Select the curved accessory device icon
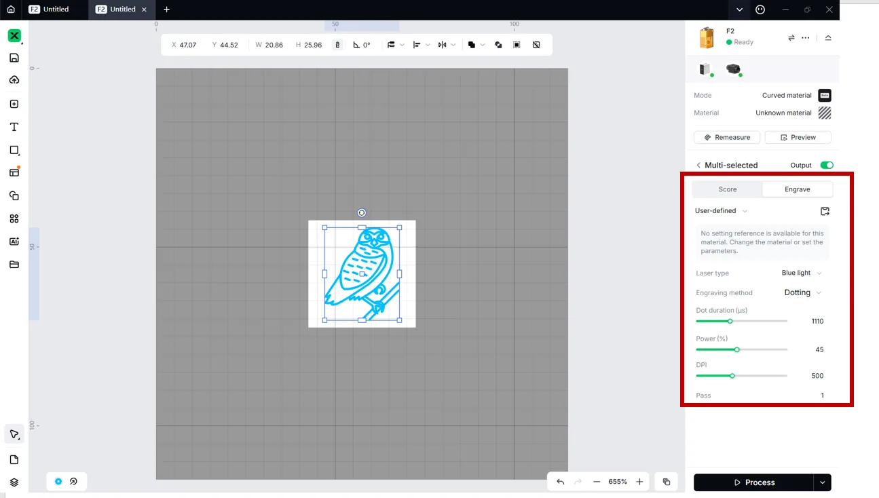 tap(733, 69)
